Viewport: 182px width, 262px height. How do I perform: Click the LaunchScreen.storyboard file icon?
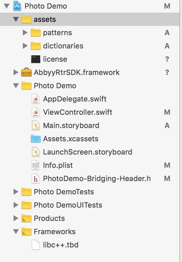(36, 152)
